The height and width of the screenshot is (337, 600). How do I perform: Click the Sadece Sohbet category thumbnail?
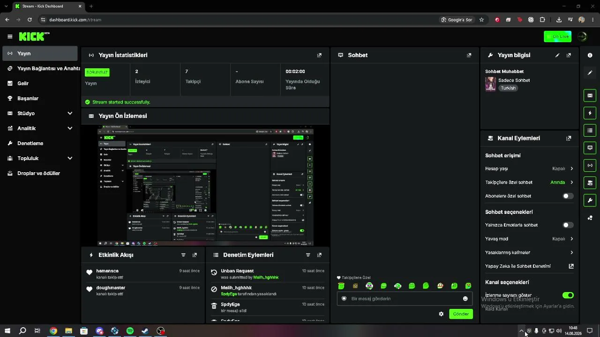pos(490,84)
